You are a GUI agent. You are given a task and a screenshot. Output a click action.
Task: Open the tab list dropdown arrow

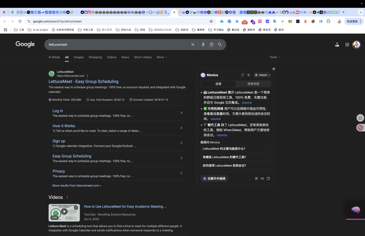361,12
